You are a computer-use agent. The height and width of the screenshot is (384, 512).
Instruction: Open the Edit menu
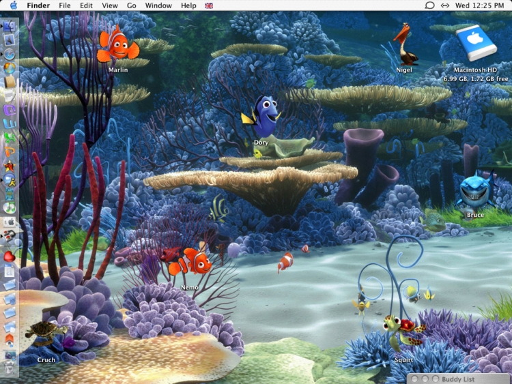[x=86, y=5]
